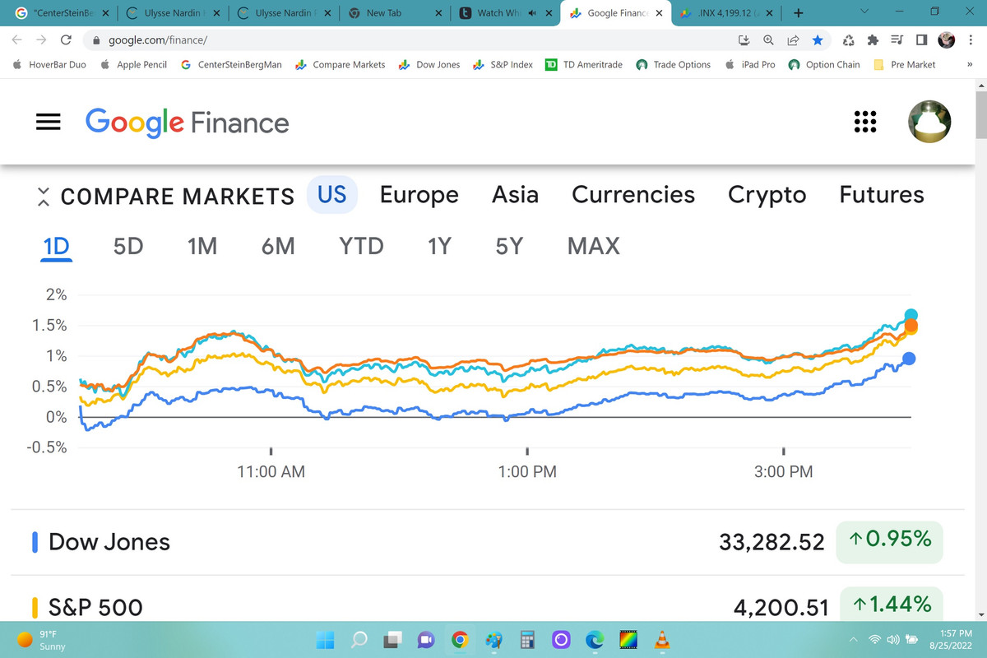This screenshot has width=987, height=658.
Task: Open the Dow Jones row
Action: point(487,541)
